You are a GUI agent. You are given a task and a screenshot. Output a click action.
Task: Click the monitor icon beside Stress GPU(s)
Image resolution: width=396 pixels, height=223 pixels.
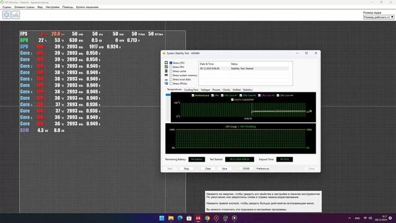[166, 83]
